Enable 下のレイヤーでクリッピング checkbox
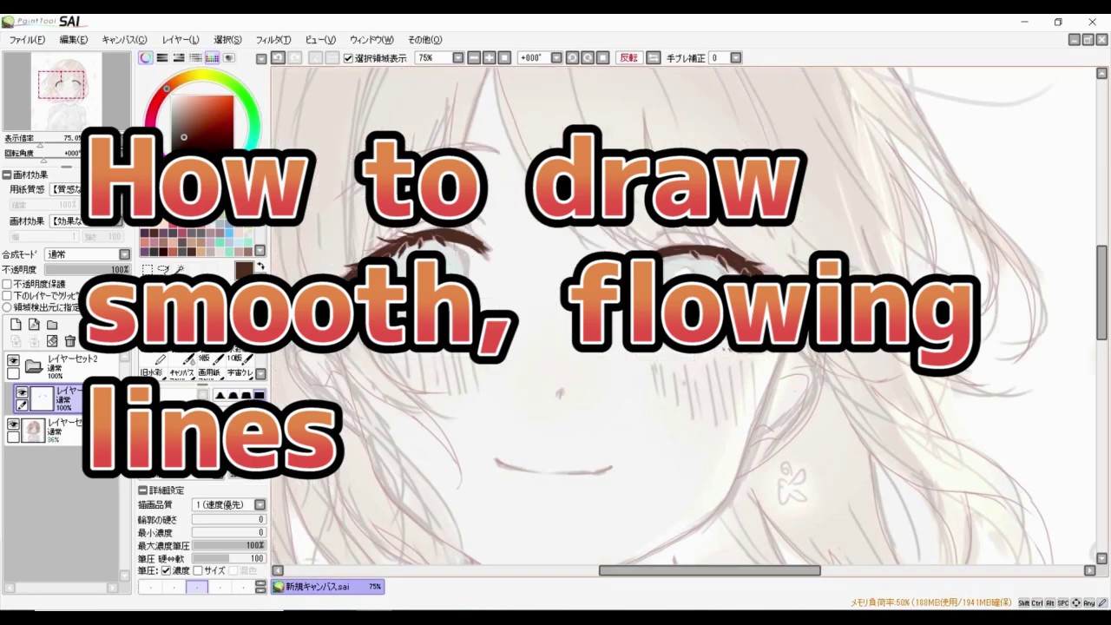The width and height of the screenshot is (1111, 625). click(x=7, y=296)
